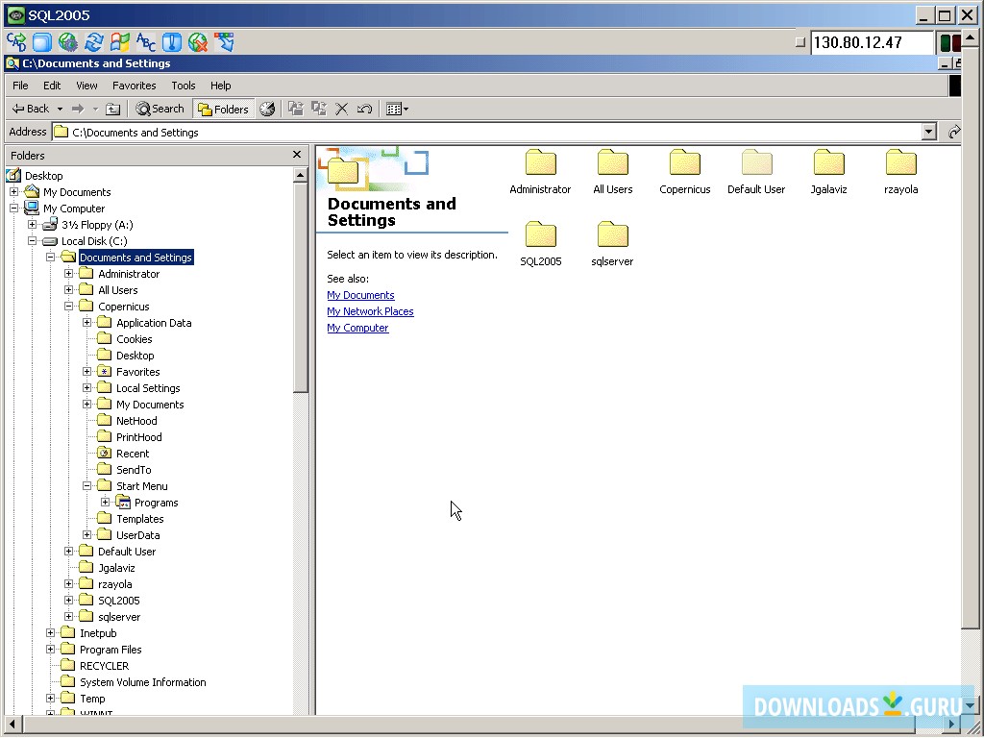Image resolution: width=984 pixels, height=738 pixels.
Task: Click the Search button
Action: click(160, 110)
